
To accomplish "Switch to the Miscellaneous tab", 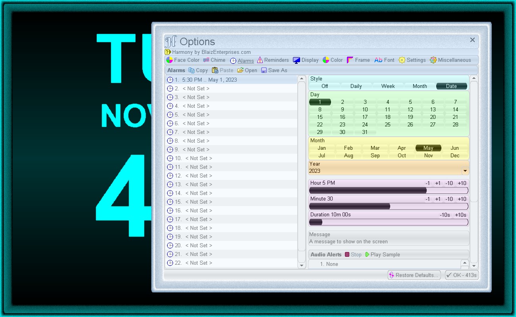I will click(451, 60).
